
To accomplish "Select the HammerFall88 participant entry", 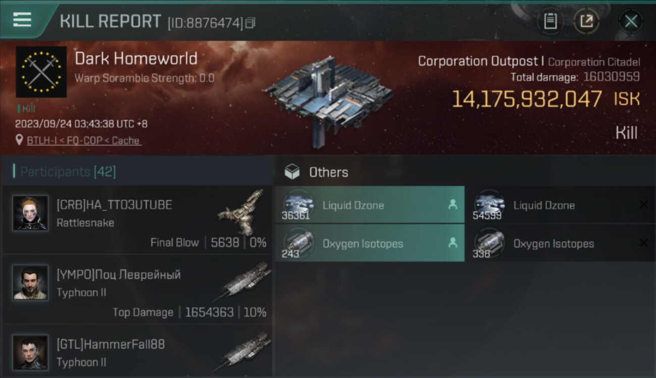I will click(137, 352).
